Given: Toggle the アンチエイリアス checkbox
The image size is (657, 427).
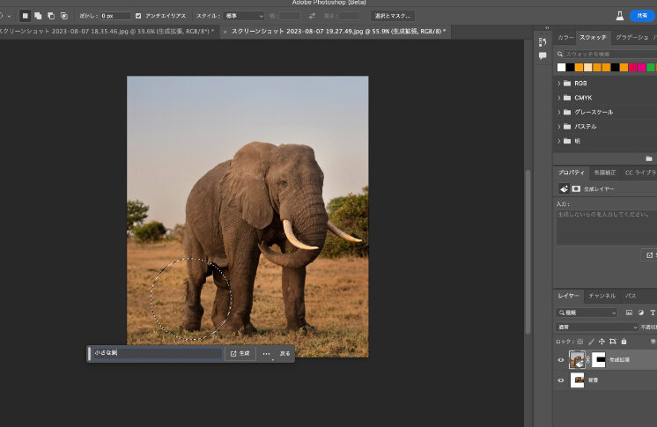Looking at the screenshot, I should pos(138,16).
